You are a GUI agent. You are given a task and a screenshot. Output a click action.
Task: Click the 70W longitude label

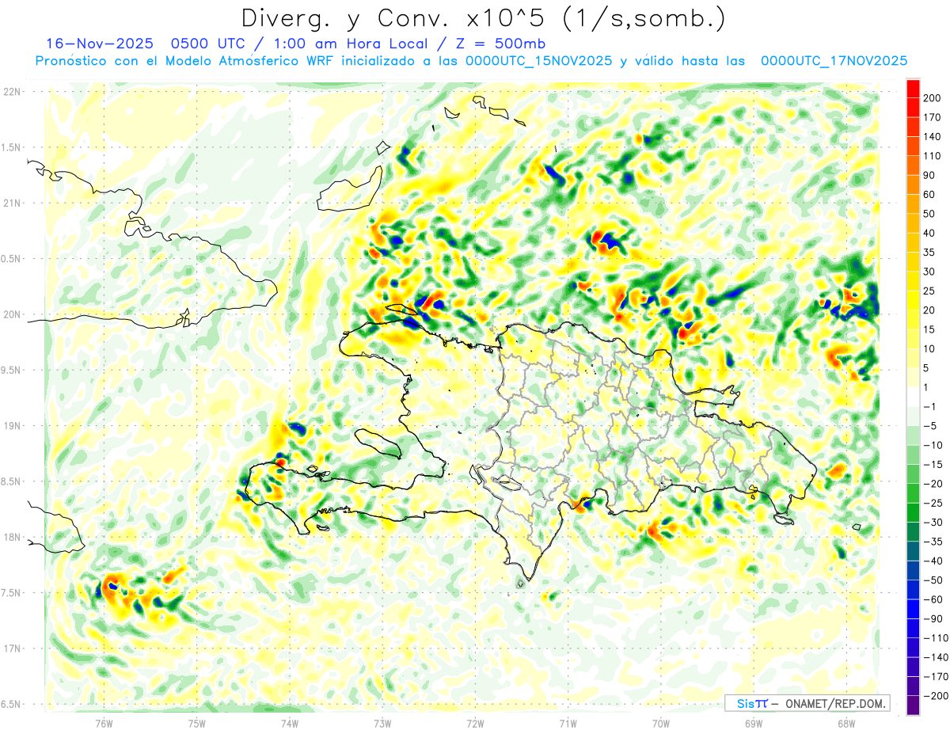point(660,724)
